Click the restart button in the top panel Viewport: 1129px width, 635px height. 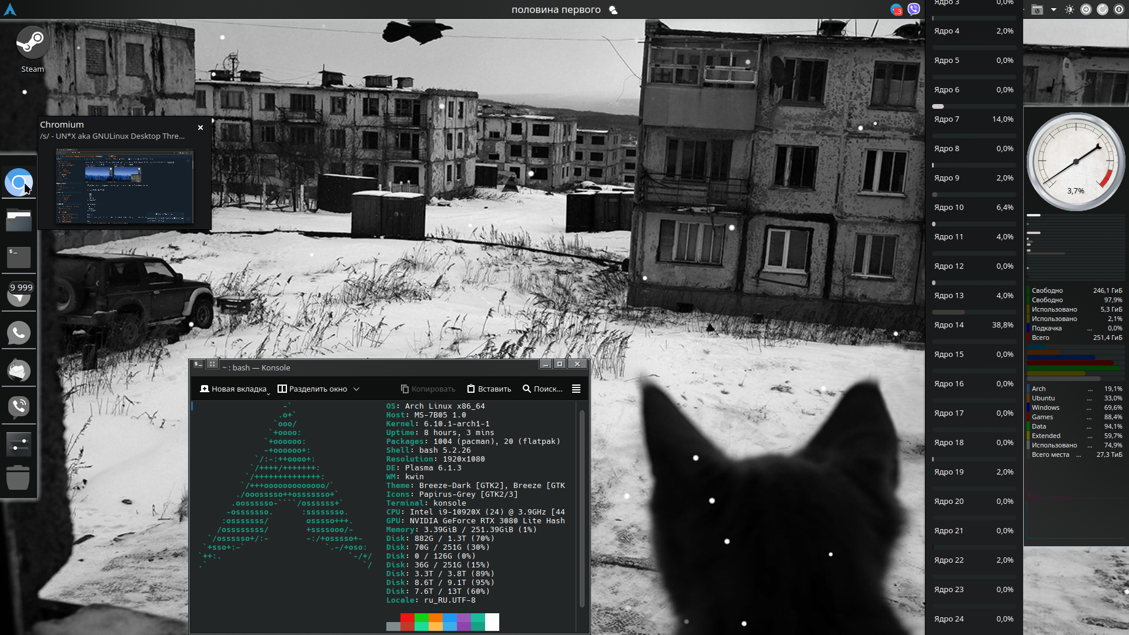coord(1103,9)
